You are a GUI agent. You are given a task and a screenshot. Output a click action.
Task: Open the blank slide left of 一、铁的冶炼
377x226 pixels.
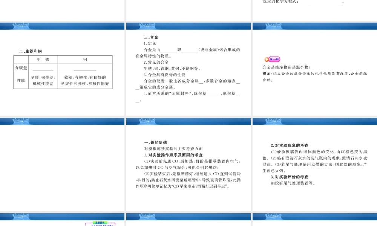coord(62,165)
